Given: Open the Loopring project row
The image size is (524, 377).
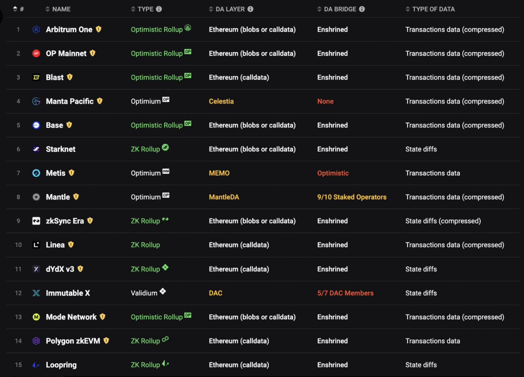Looking at the screenshot, I should pyautogui.click(x=61, y=365).
